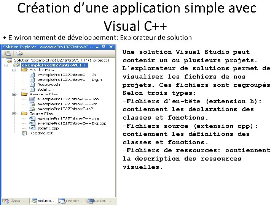This screenshot has width=274, height=205.
Task: Collapse the Header Files folder
Action: click(x=14, y=70)
